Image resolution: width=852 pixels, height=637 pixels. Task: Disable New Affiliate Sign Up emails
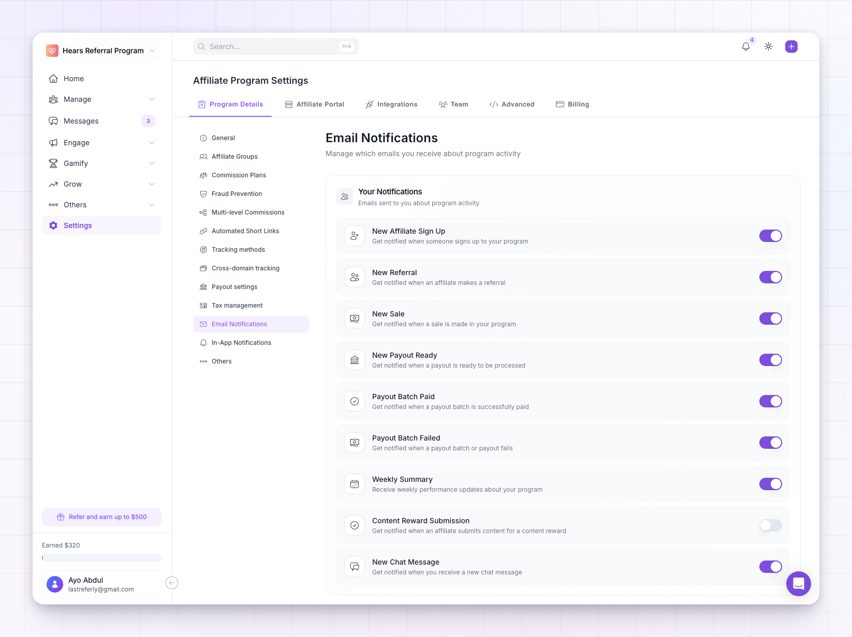(771, 236)
